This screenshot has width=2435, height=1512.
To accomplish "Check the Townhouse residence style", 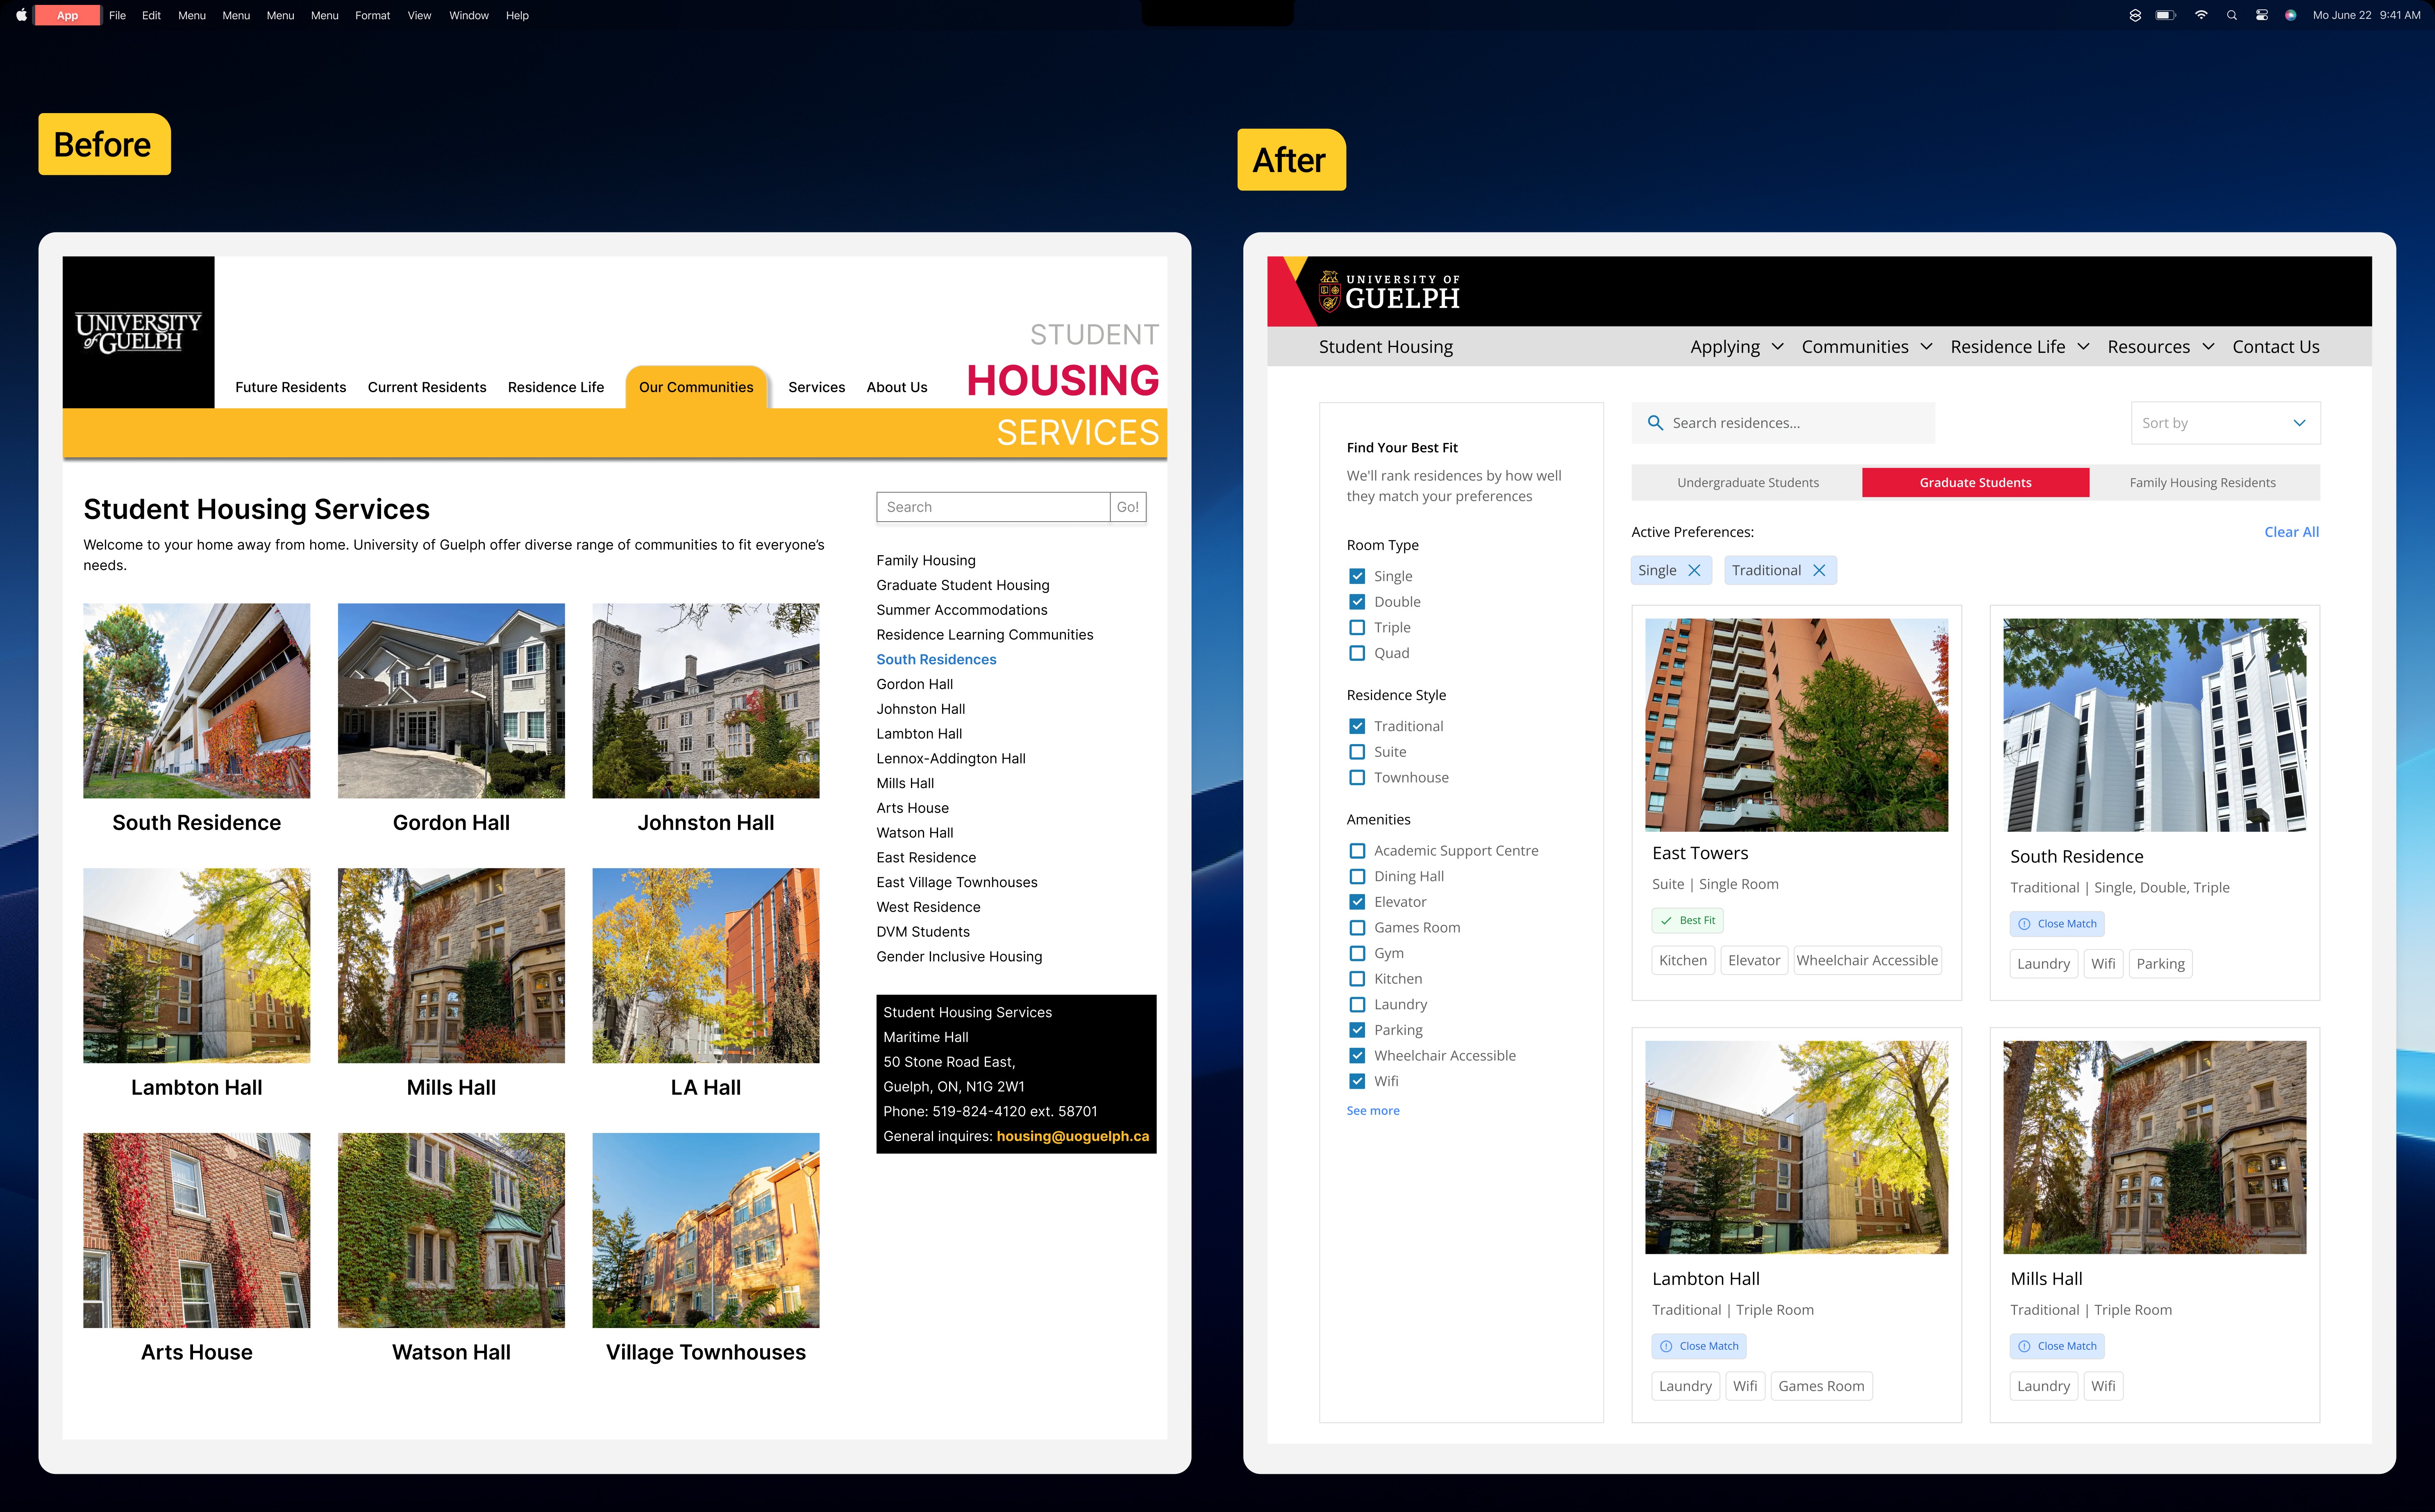I will point(1357,777).
